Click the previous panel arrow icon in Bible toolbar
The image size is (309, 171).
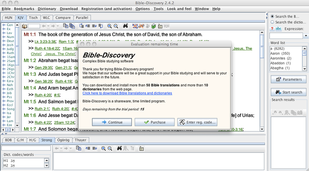click(88, 26)
